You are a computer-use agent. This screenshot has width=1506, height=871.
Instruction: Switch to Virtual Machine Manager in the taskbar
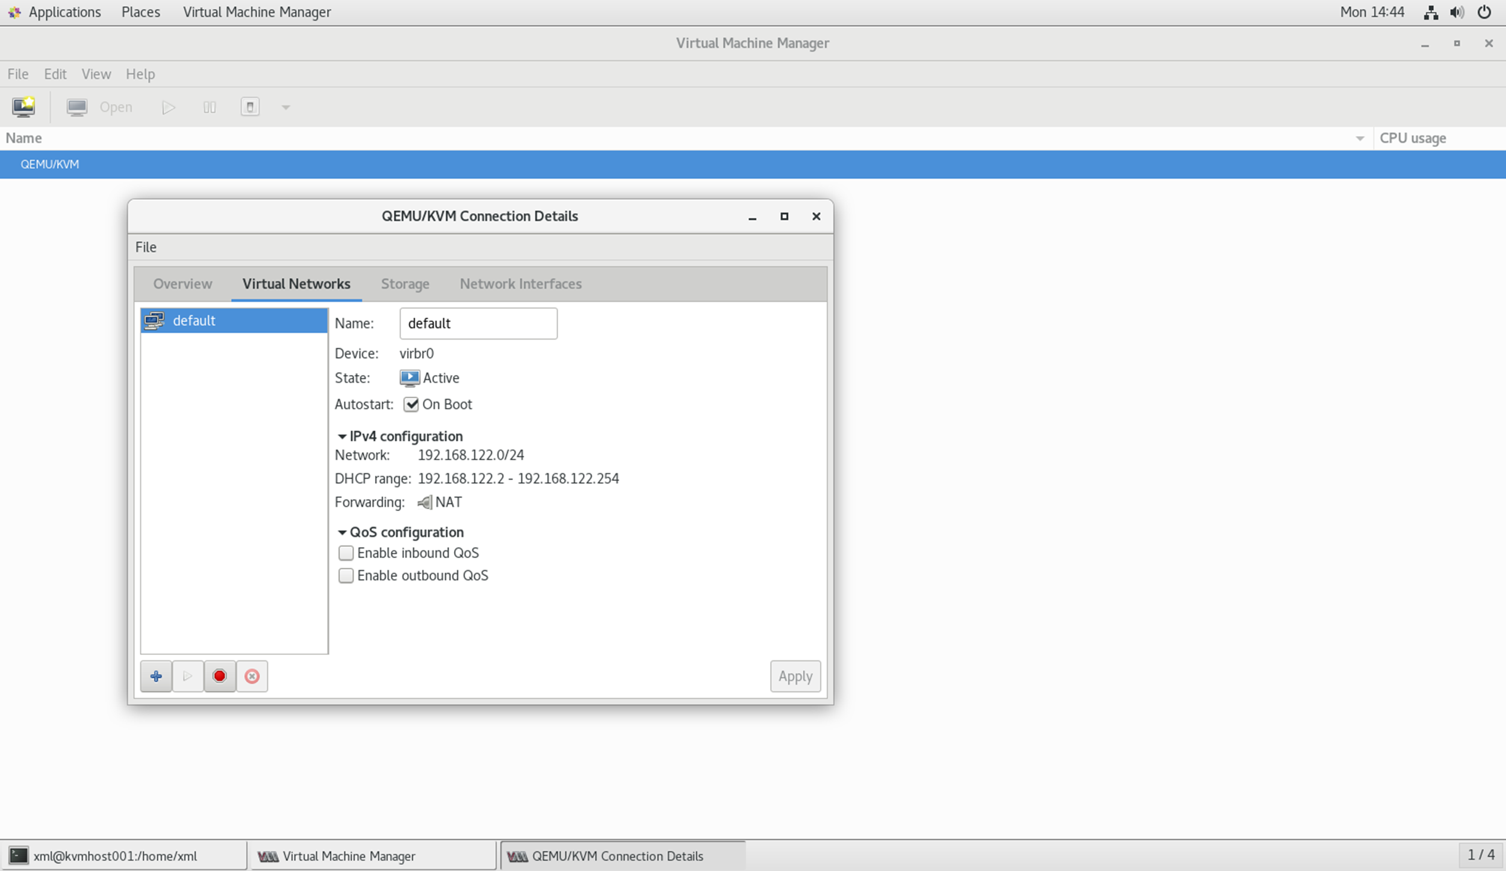pyautogui.click(x=373, y=855)
